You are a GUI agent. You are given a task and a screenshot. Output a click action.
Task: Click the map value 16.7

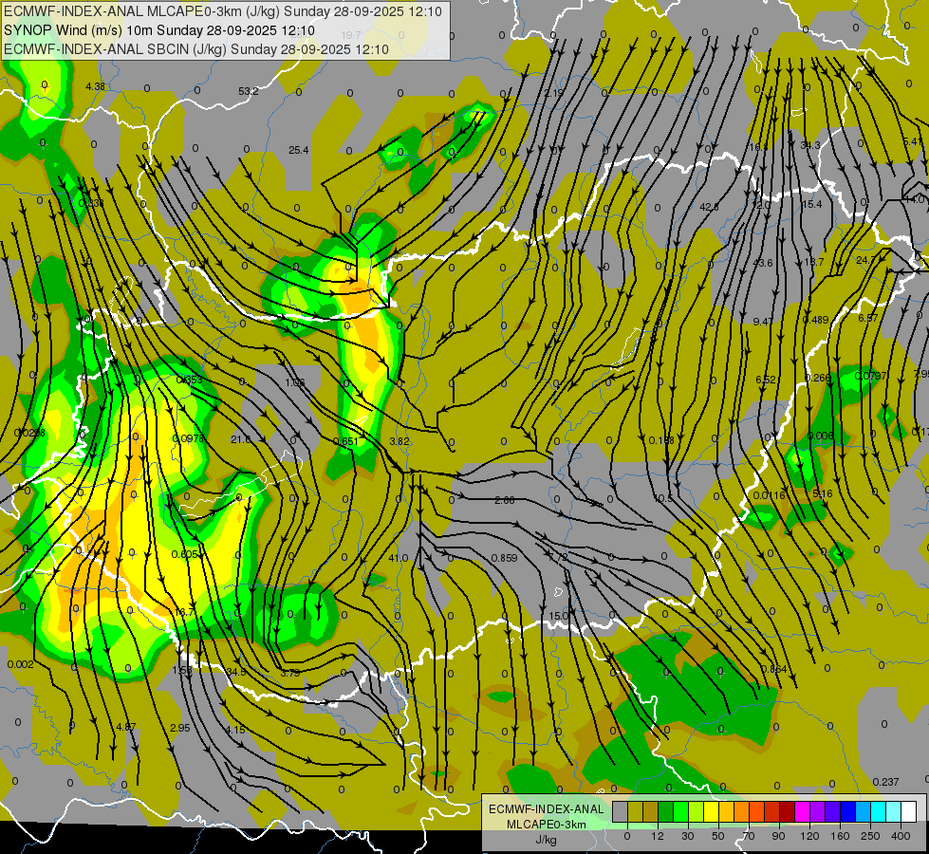tap(184, 612)
